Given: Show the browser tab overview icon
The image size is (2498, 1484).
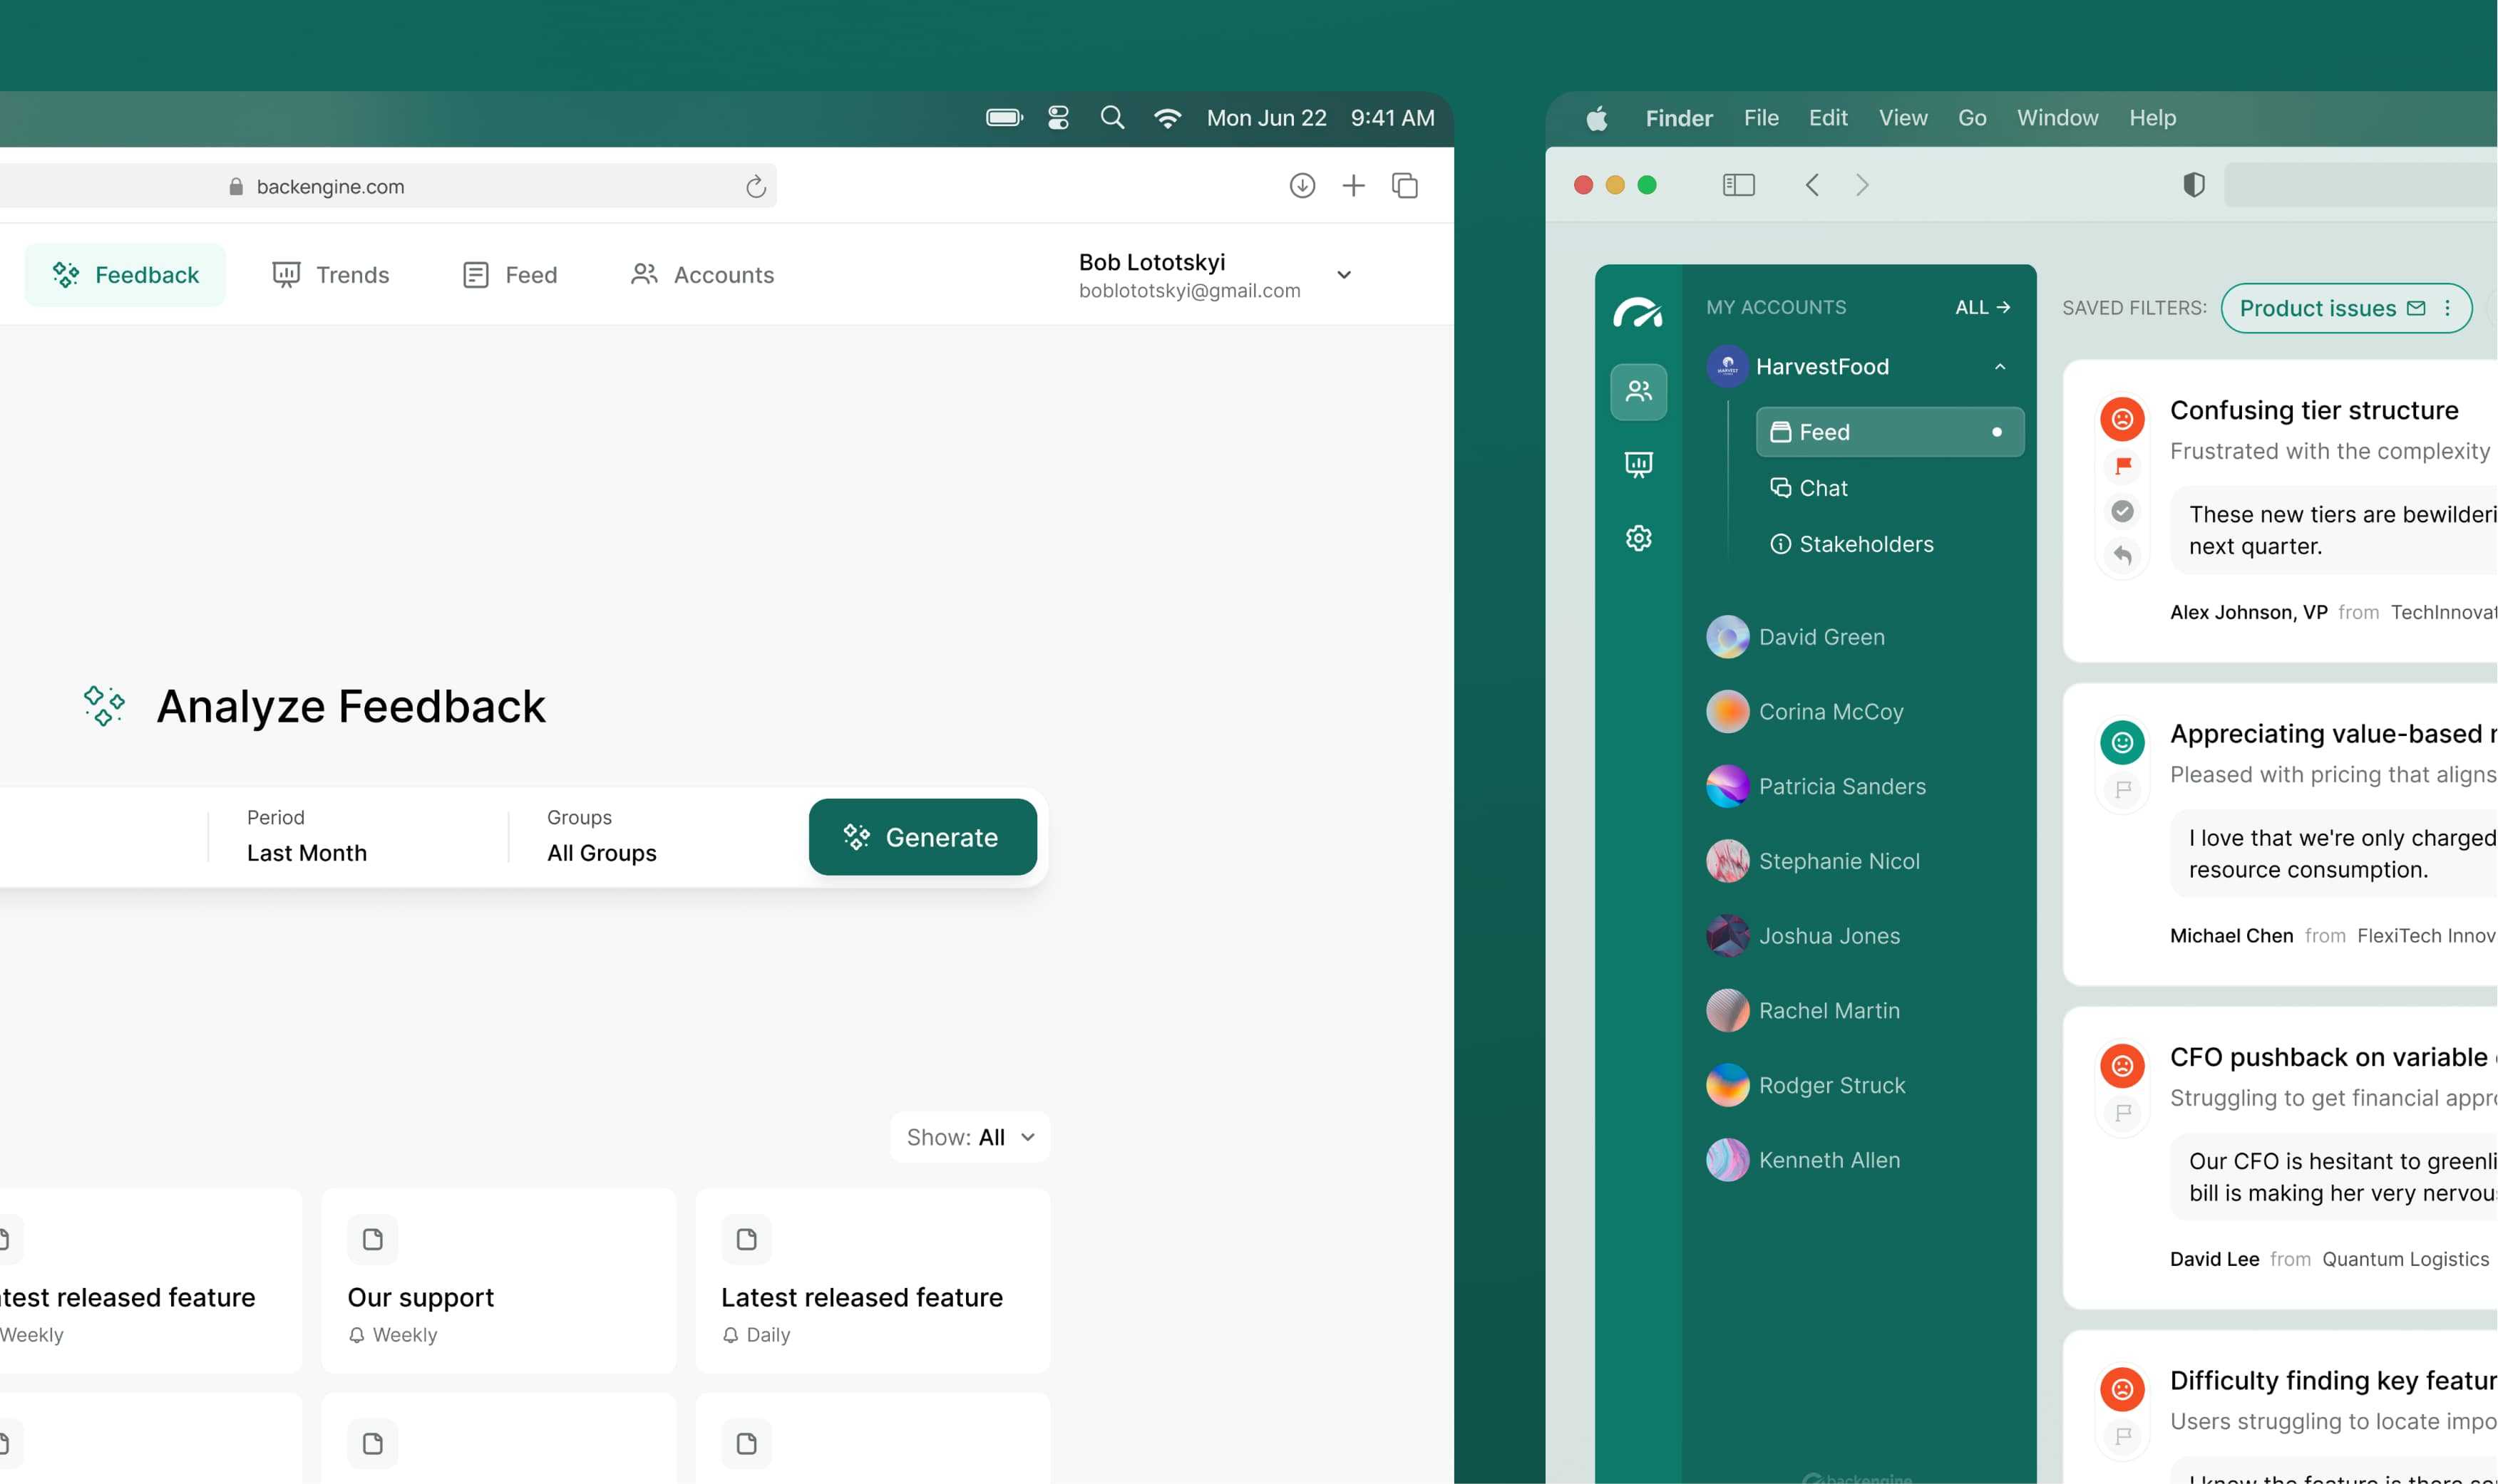Looking at the screenshot, I should coord(1404,185).
